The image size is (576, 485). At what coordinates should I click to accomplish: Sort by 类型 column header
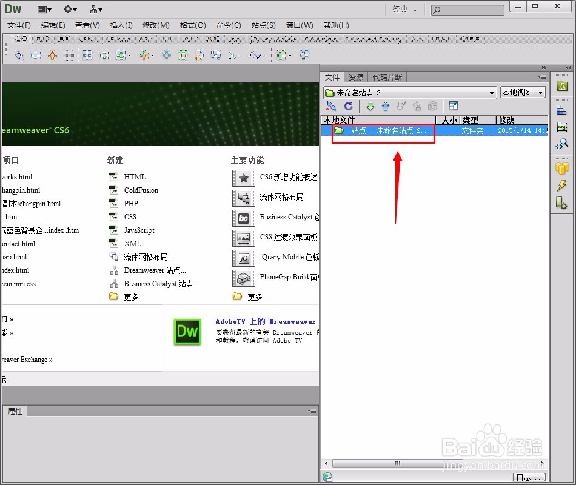478,120
